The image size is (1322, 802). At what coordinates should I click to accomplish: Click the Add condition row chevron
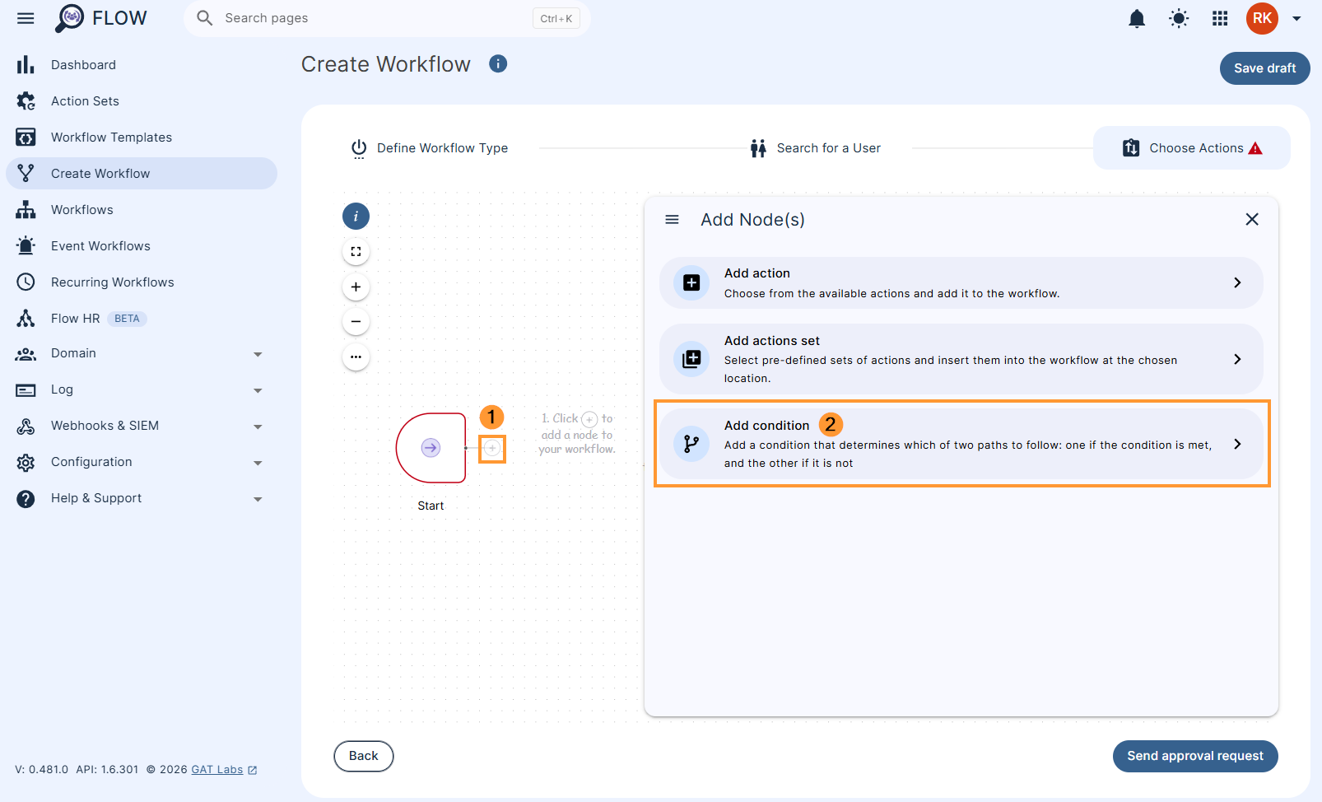(1237, 444)
